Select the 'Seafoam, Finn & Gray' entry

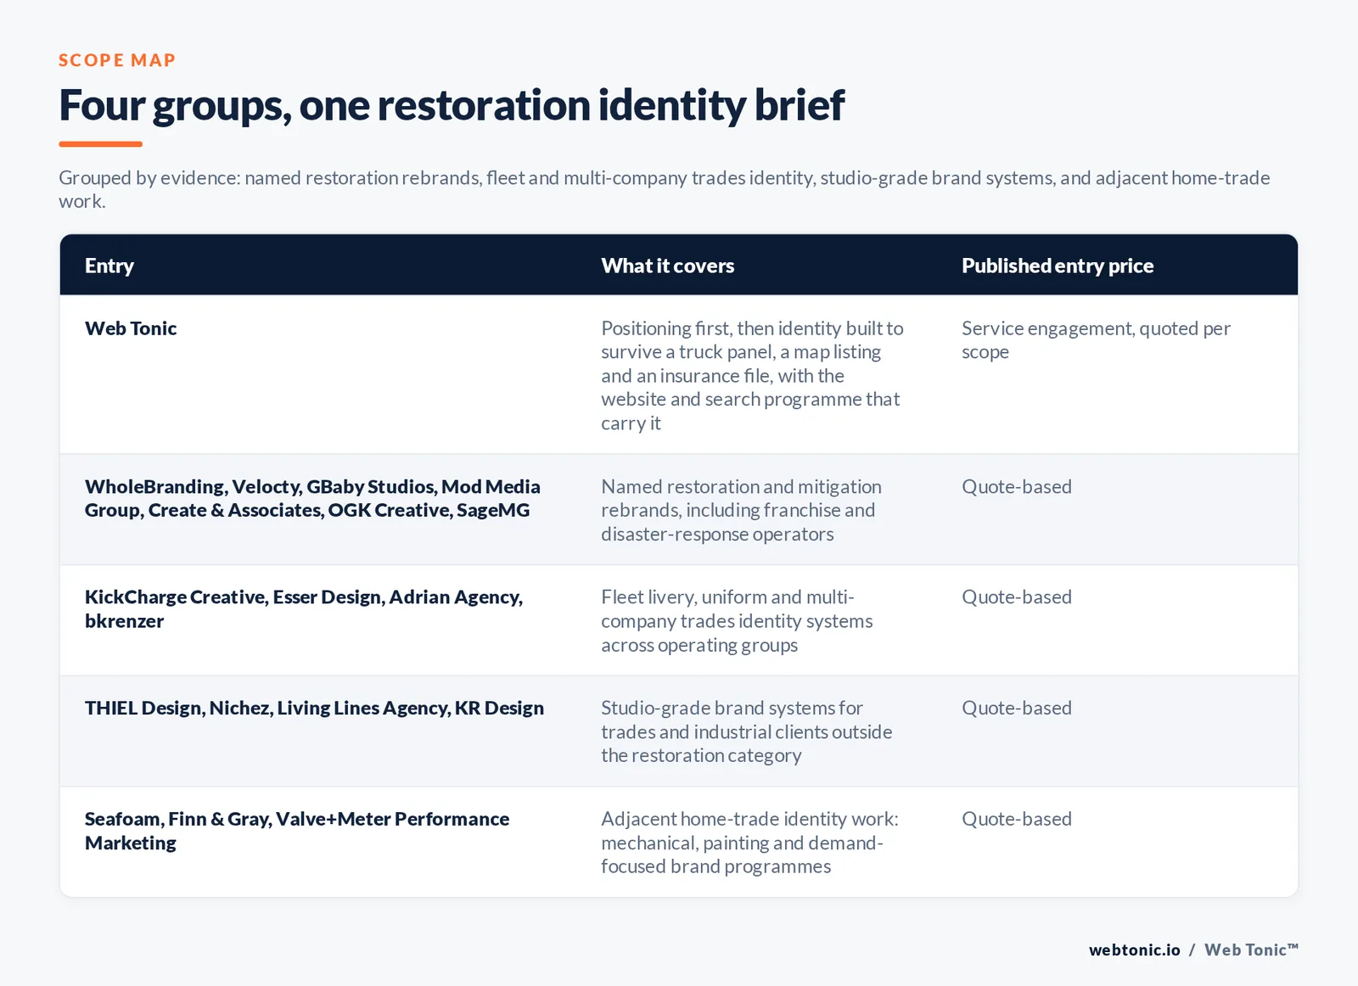coord(297,831)
